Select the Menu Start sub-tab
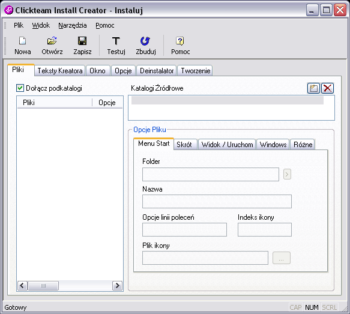This screenshot has width=350, height=314. pos(154,143)
